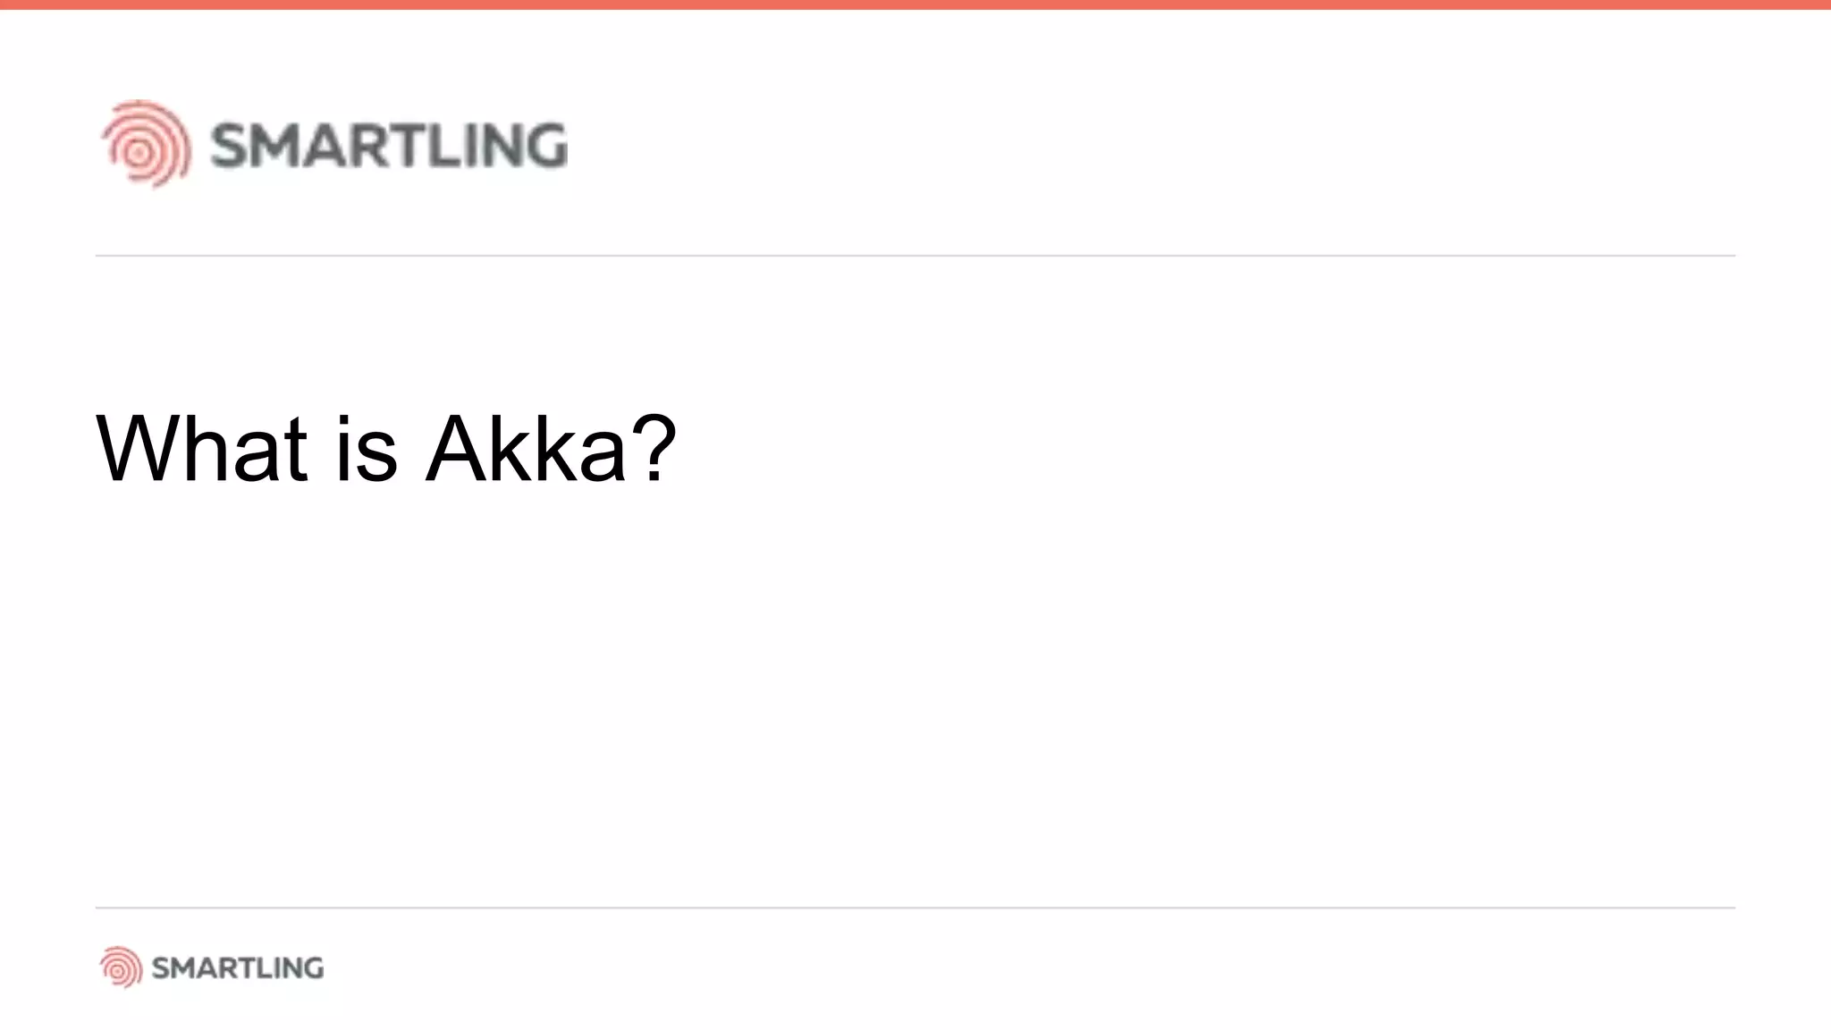The width and height of the screenshot is (1831, 1030).
Task: Click the letter S in footer wordmark
Action: (x=162, y=967)
